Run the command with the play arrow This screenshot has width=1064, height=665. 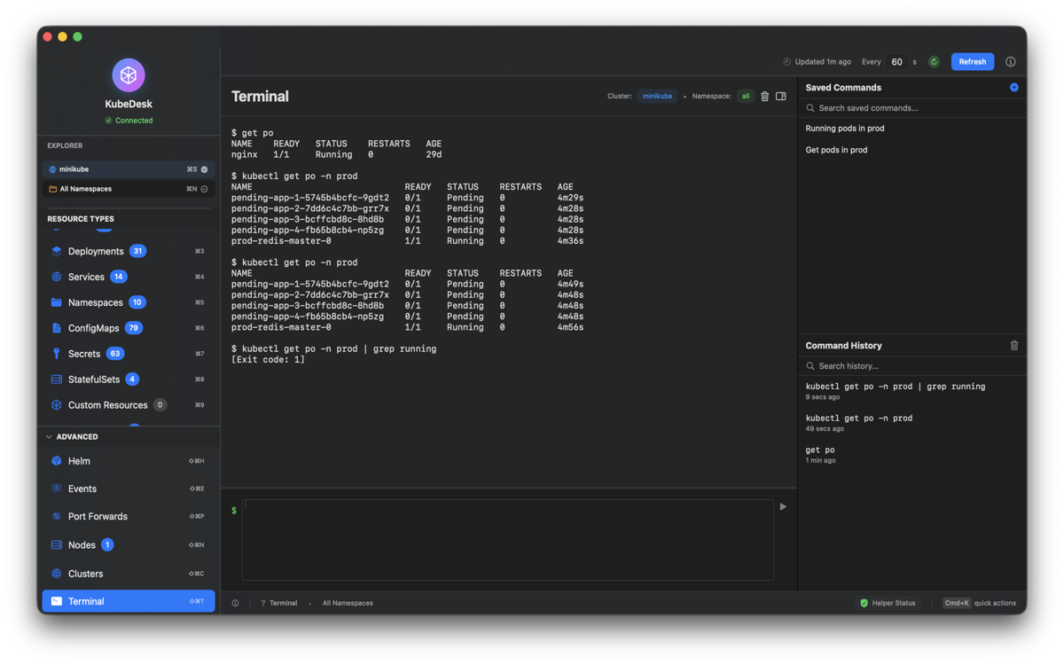783,507
